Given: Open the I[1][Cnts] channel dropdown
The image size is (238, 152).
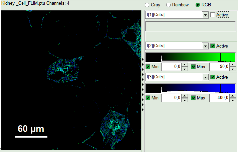Looking at the screenshot, I should (x=205, y=15).
